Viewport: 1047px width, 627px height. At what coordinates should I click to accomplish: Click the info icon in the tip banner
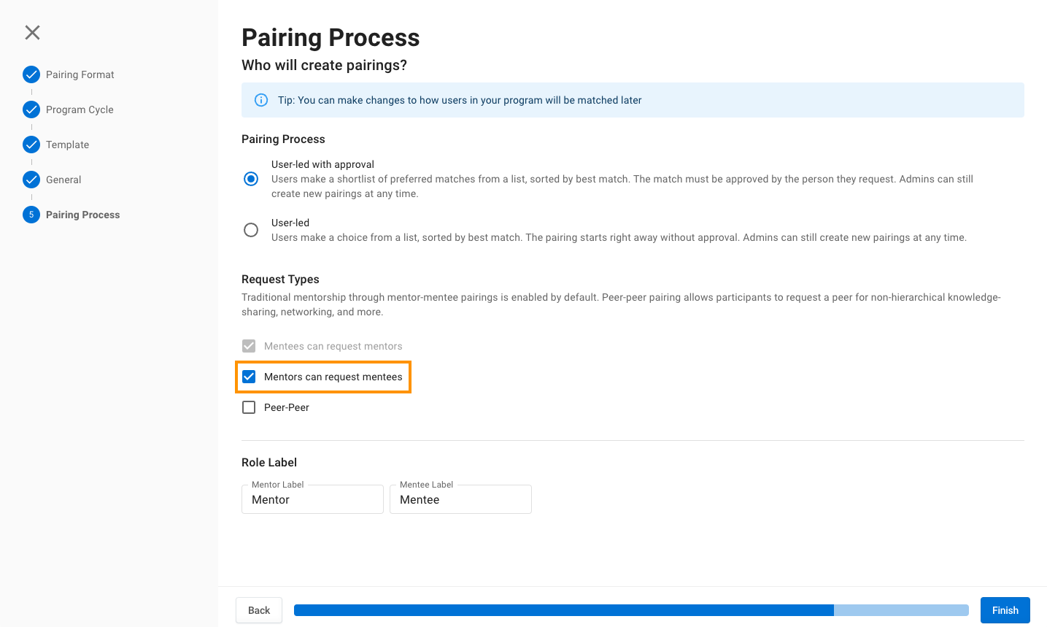[260, 100]
